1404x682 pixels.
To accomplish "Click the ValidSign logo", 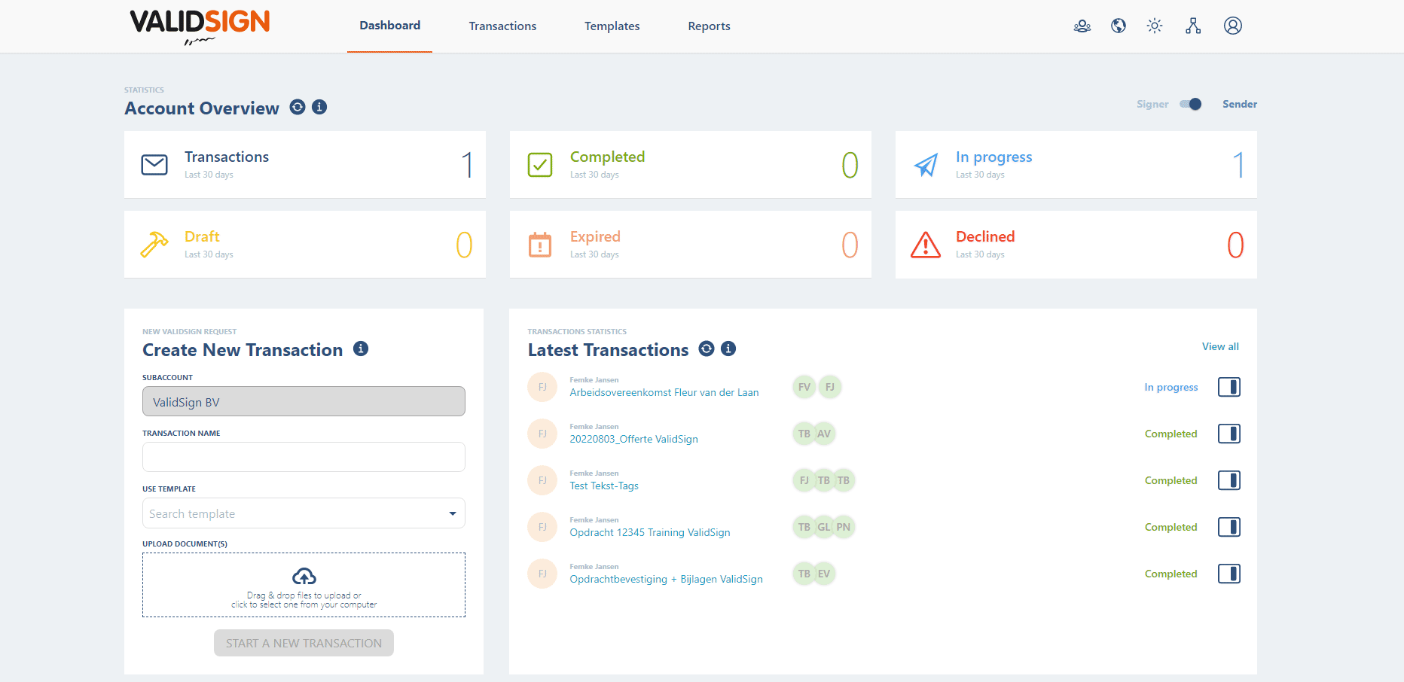I will click(200, 26).
